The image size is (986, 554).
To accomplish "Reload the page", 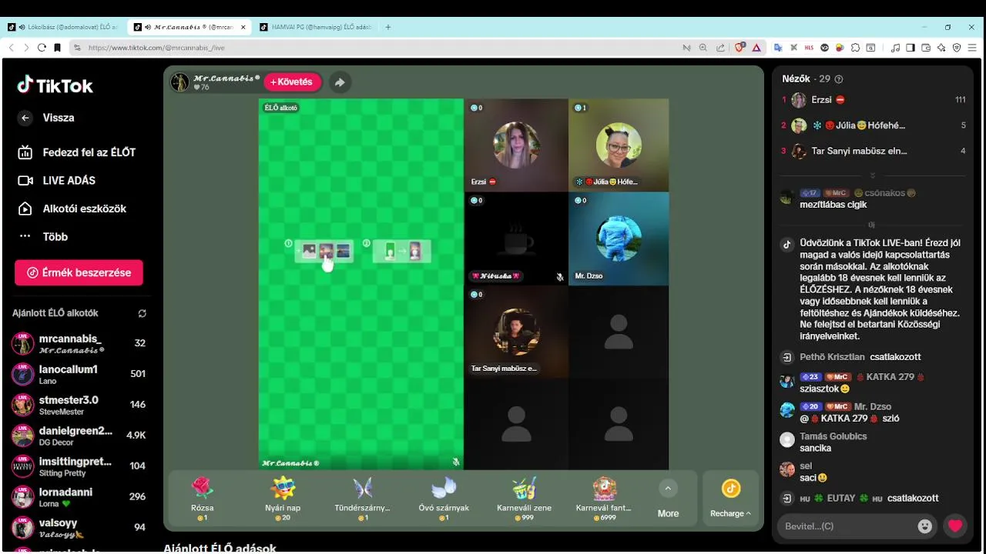I will [x=42, y=48].
